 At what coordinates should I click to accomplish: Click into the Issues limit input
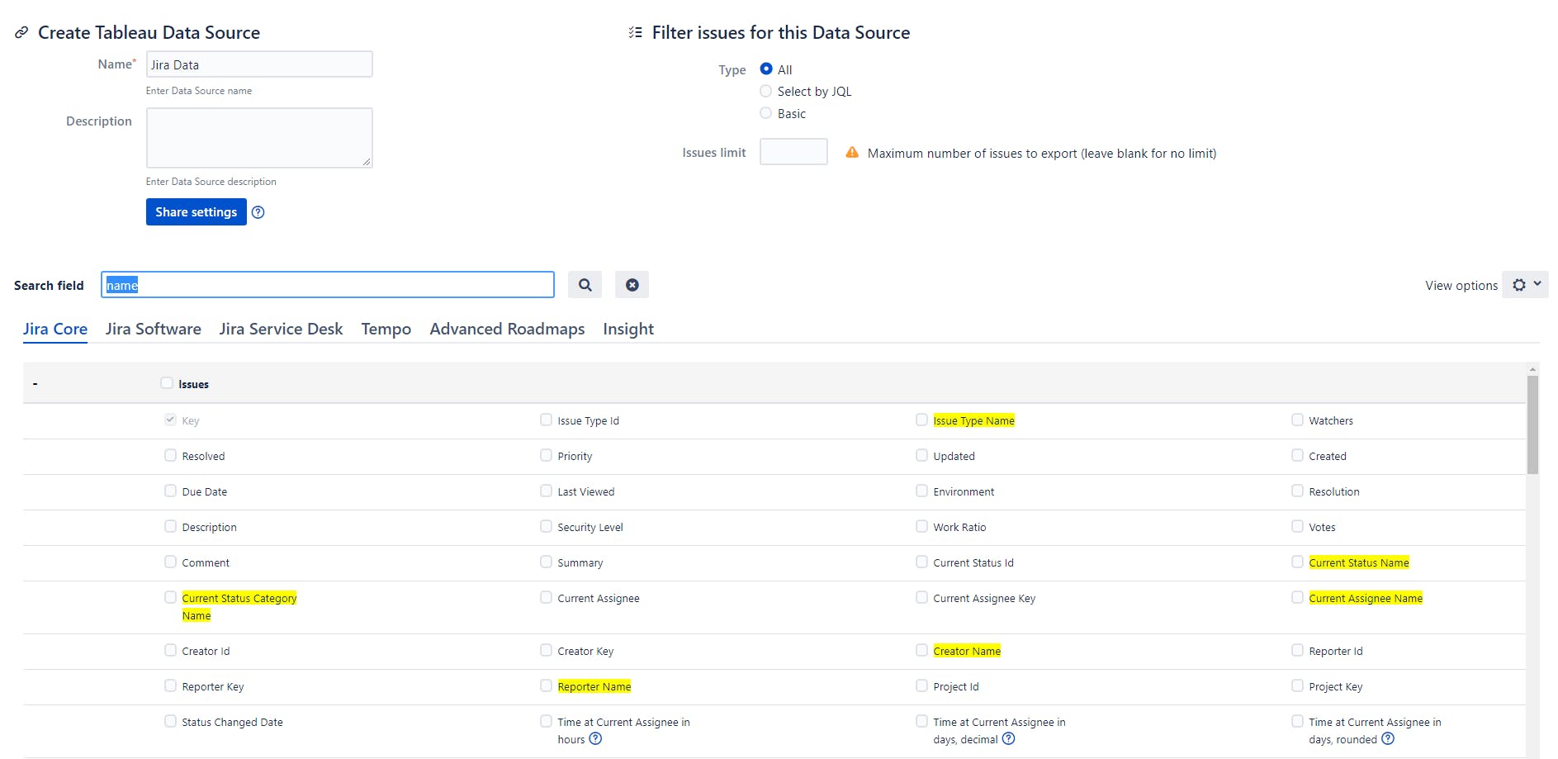click(793, 152)
